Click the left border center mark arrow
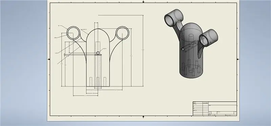This screenshot has height=126, width=271. [x=49, y=59]
